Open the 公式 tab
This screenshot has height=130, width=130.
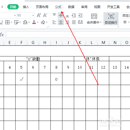tap(58, 7)
